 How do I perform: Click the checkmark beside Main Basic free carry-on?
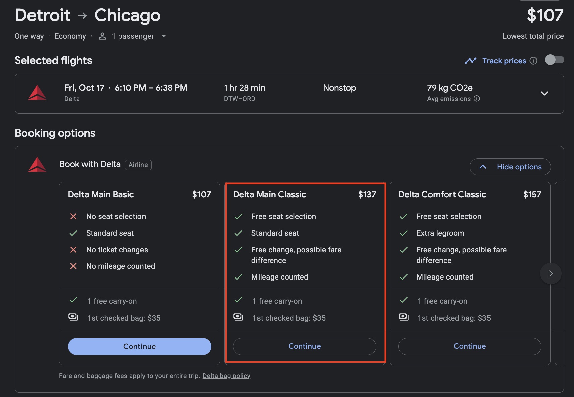pos(73,300)
